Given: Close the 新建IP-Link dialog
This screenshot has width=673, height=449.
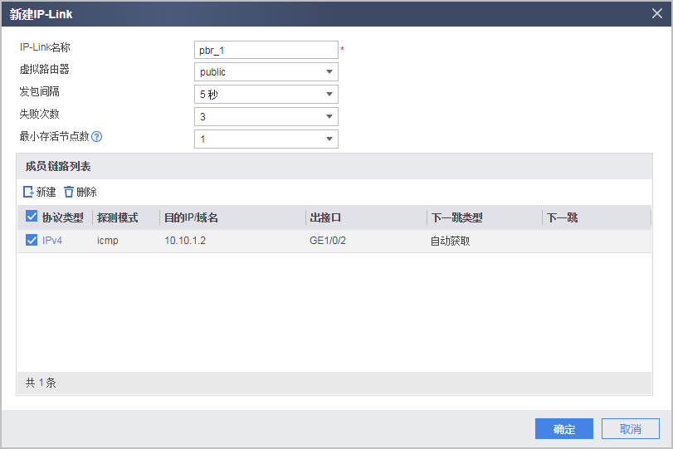Looking at the screenshot, I should 657,13.
